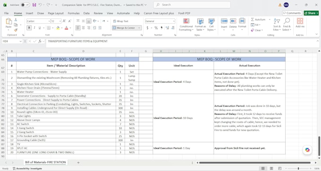Toggle Wrap Text
Viewport: 321px width, 171px height.
tap(120, 21)
